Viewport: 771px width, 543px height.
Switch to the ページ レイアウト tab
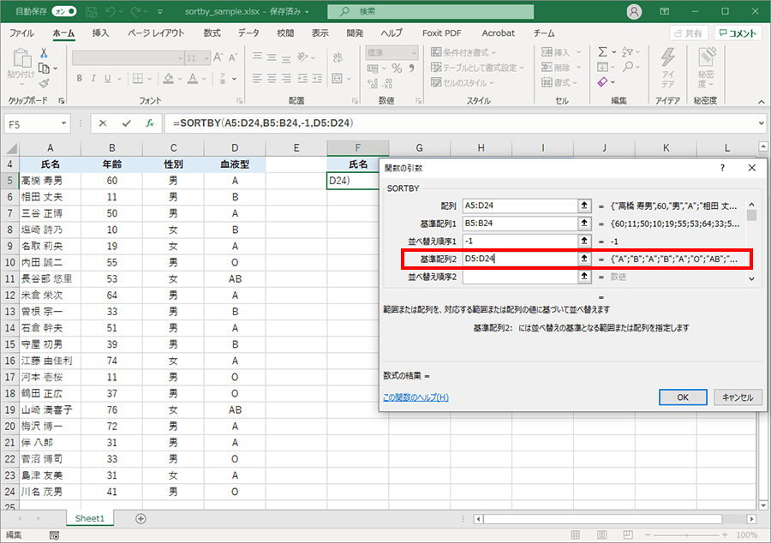[156, 33]
